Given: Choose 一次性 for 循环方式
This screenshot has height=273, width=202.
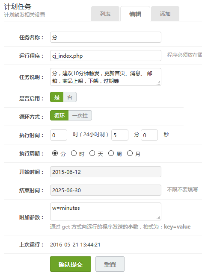Looking at the screenshot, I should click(80, 115).
